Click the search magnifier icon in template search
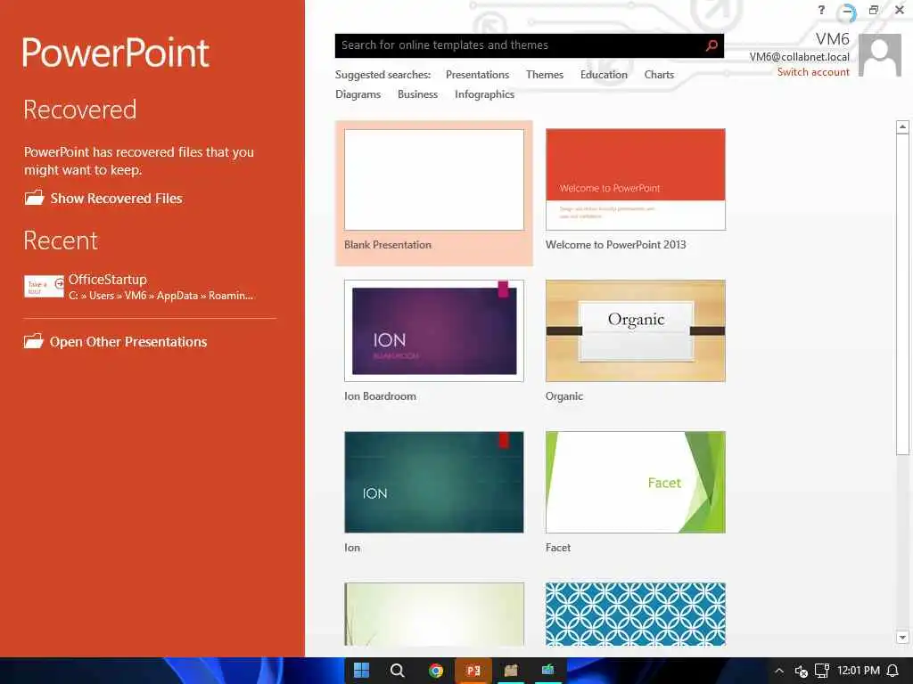The width and height of the screenshot is (913, 684). coord(711,45)
